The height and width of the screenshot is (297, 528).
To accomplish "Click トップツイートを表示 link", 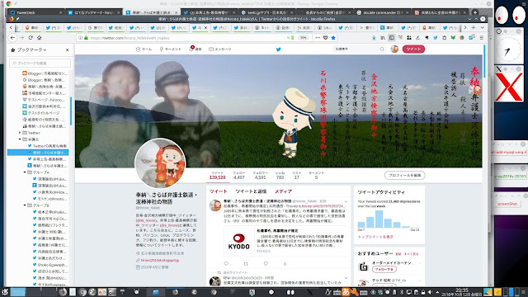I will point(375,237).
